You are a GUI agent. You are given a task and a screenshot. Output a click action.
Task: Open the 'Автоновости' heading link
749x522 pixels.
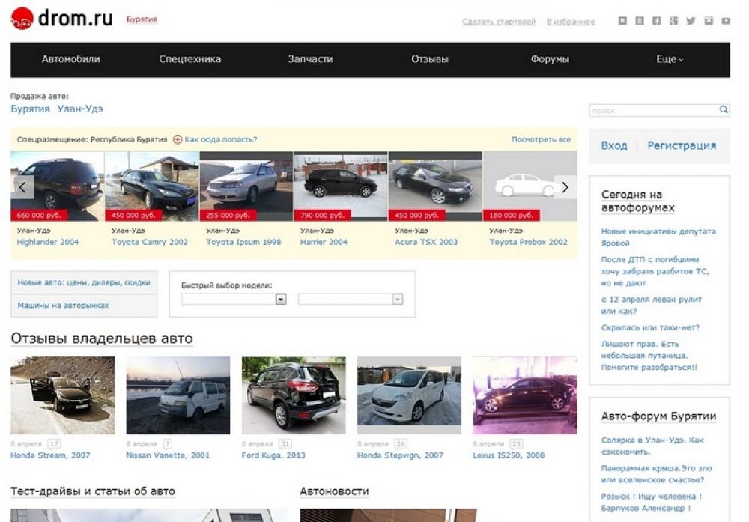tap(334, 491)
